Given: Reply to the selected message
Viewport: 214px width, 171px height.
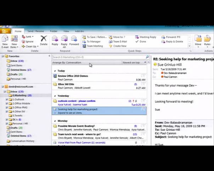Looking at the screenshot, I should [x=55, y=40].
